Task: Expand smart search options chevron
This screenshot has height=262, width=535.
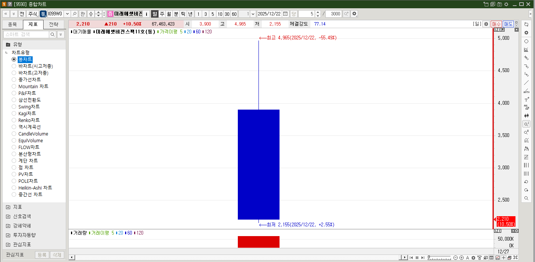Action: 60,35
